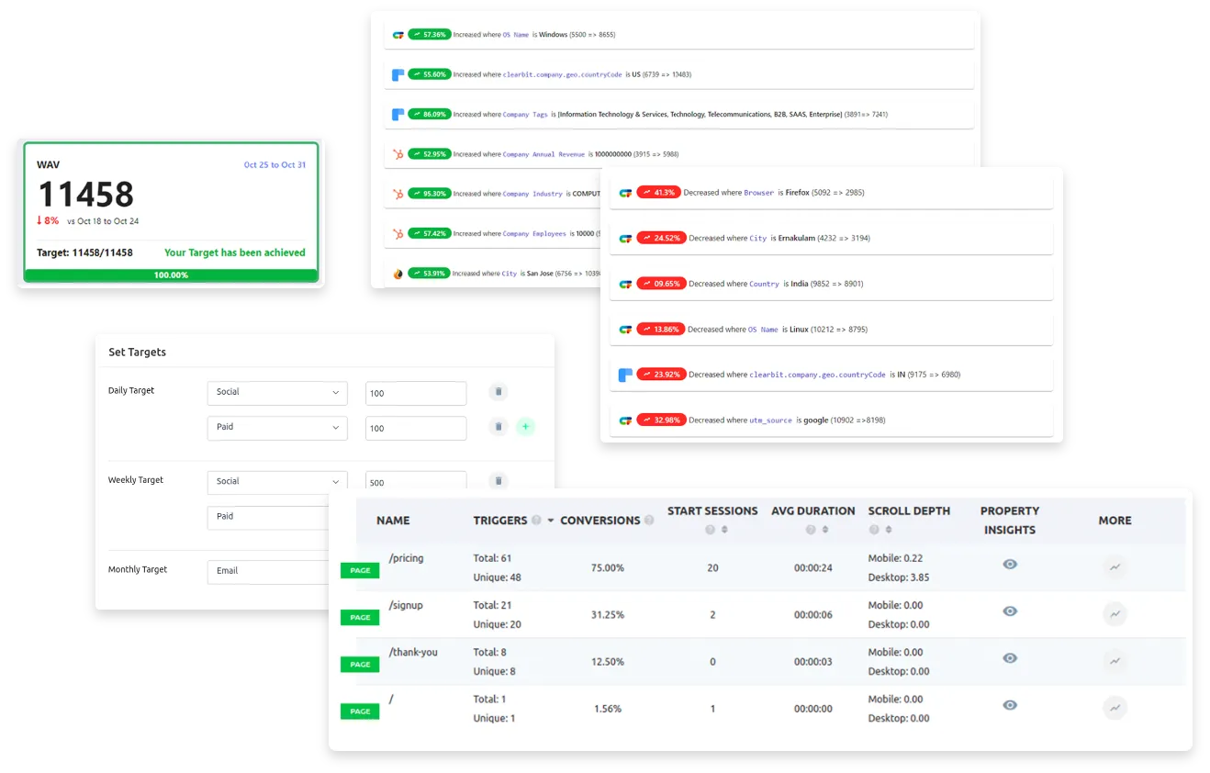Click the utm_source property in the google row
Image resolution: width=1210 pixels, height=773 pixels.
coord(770,420)
